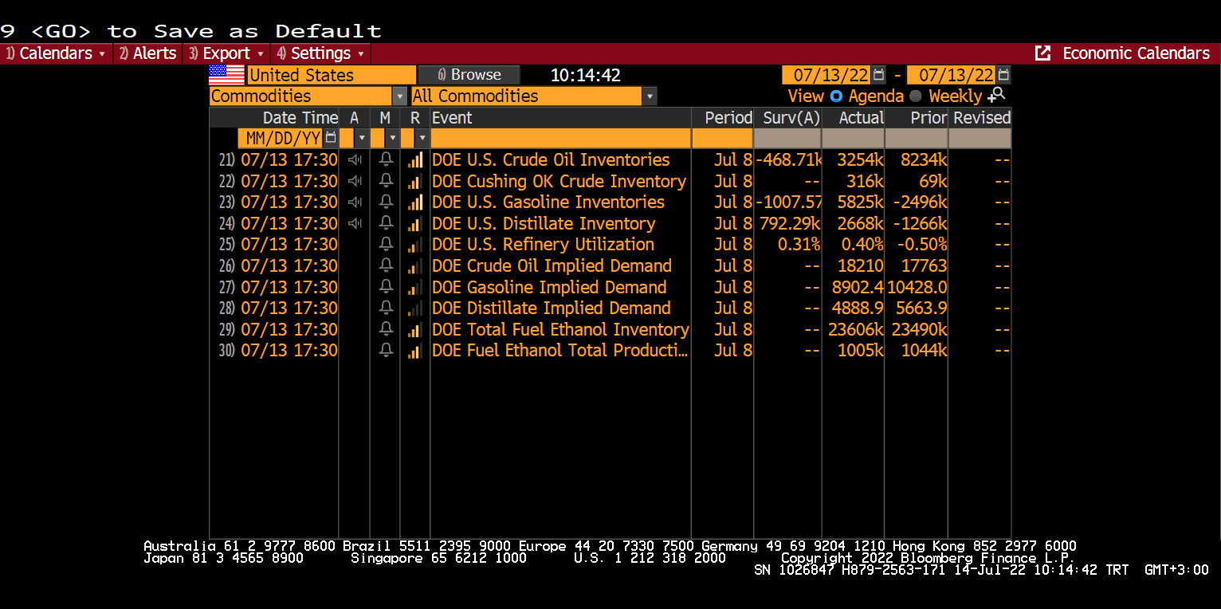Open DOE U.S. Crude Oil Inventories event
This screenshot has width=1221, height=609.
(x=551, y=160)
